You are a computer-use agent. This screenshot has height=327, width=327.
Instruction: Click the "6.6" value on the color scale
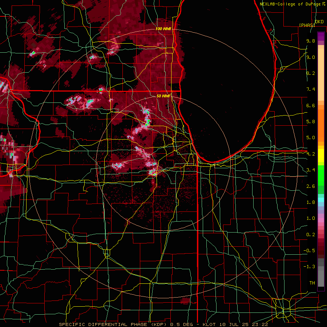click(x=311, y=105)
